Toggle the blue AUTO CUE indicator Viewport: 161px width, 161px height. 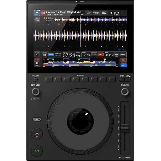[x=51, y=54]
